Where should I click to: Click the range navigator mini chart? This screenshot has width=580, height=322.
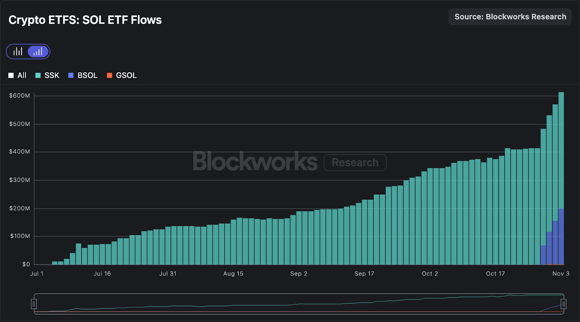(x=299, y=304)
